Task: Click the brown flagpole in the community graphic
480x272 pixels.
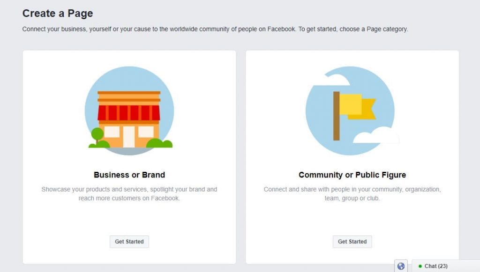Action: click(x=336, y=116)
